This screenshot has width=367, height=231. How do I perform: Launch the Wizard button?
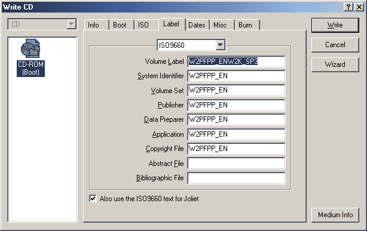[335, 64]
